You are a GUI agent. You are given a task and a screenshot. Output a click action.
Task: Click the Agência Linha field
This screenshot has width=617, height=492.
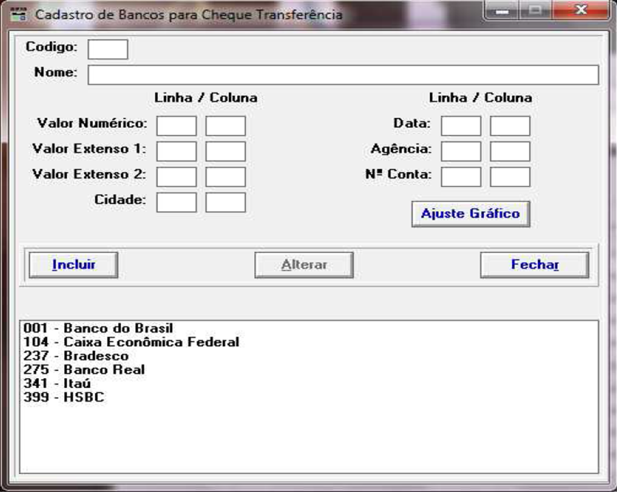(x=461, y=151)
